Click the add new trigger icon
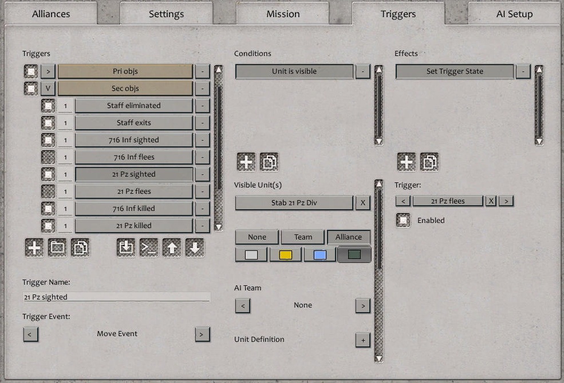Screen dimensions: 564x383 (34, 248)
